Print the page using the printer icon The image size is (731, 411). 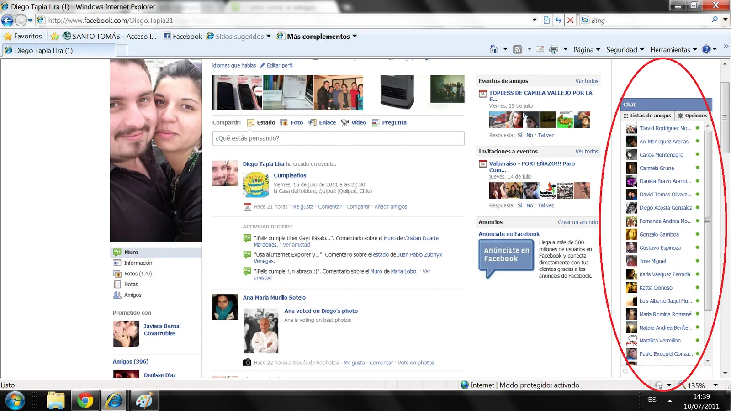coord(554,49)
